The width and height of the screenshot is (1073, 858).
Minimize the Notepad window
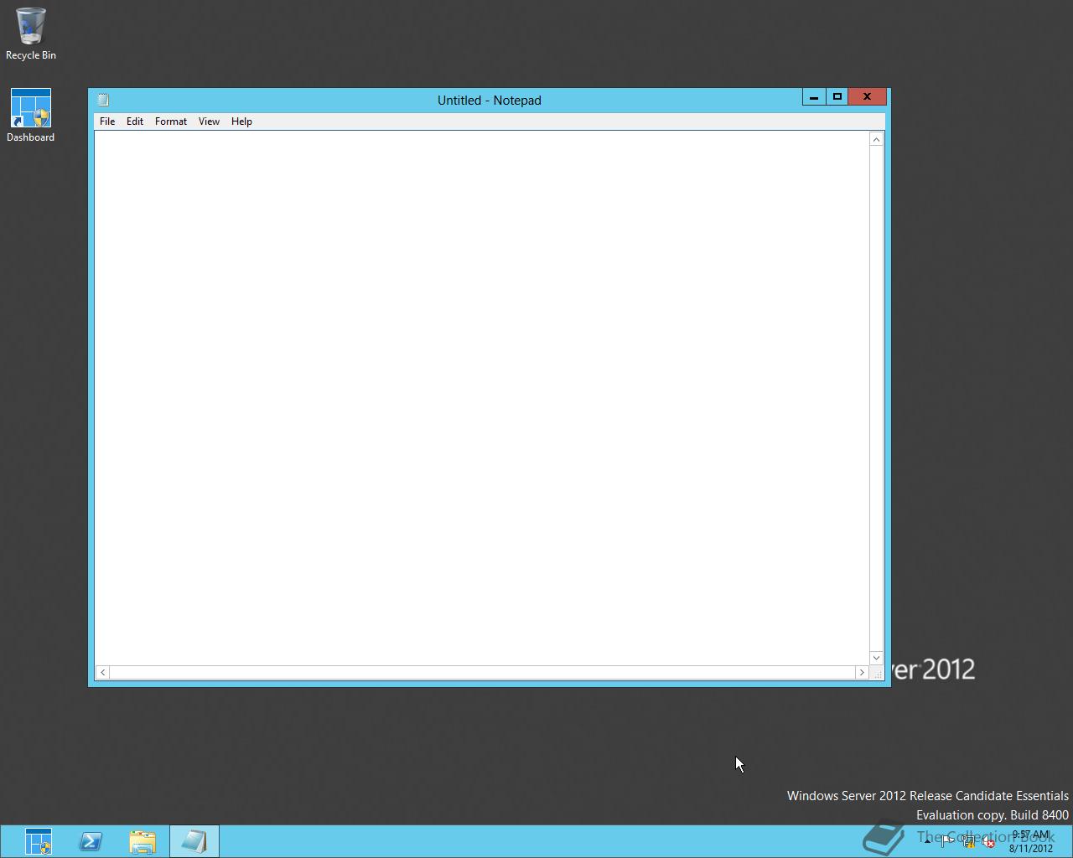click(x=814, y=97)
